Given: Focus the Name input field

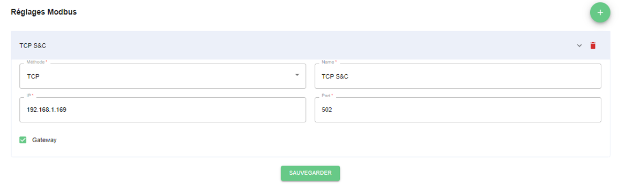Looking at the screenshot, I should [458, 76].
